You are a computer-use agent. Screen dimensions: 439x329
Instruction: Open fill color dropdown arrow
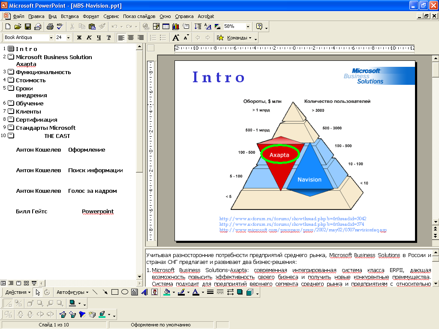174,292
